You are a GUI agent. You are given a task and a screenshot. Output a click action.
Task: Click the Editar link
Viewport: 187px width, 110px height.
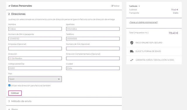tap(115, 6)
